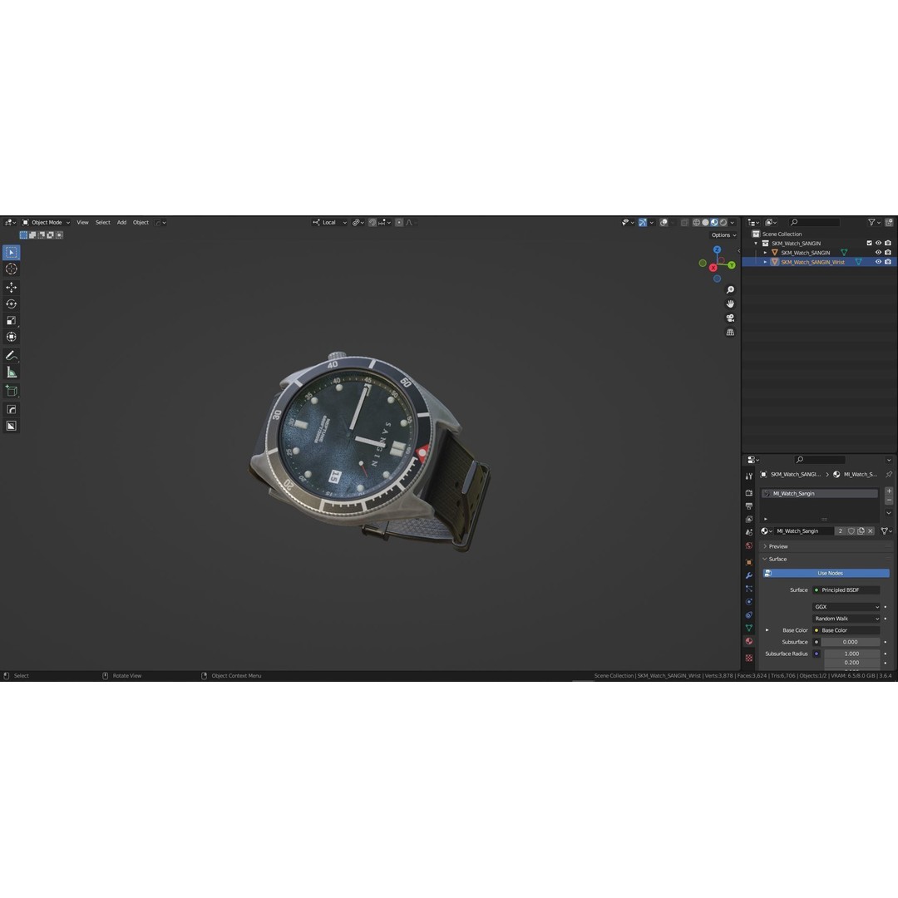898x898 pixels.
Task: Pin the properties context with pin icon
Action: pos(889,474)
